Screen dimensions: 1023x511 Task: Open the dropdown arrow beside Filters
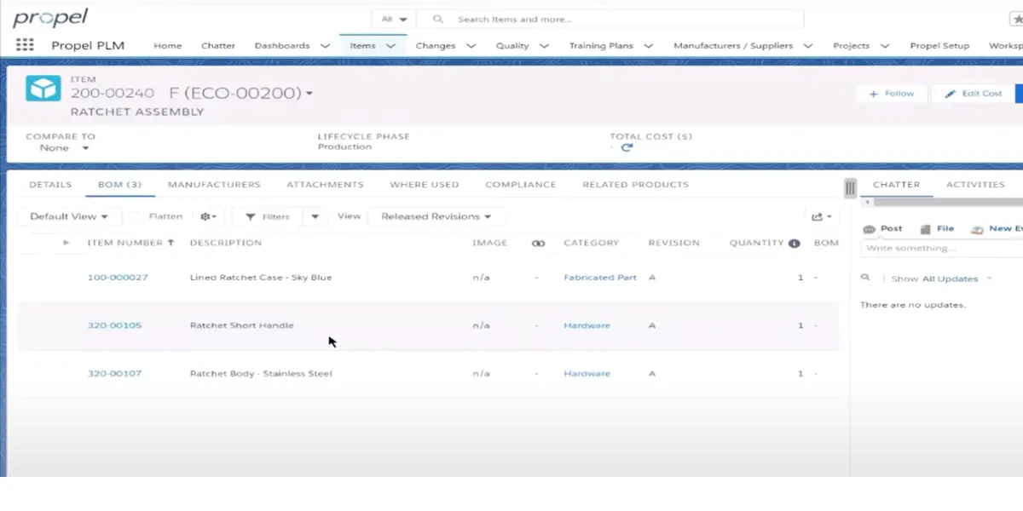(315, 216)
